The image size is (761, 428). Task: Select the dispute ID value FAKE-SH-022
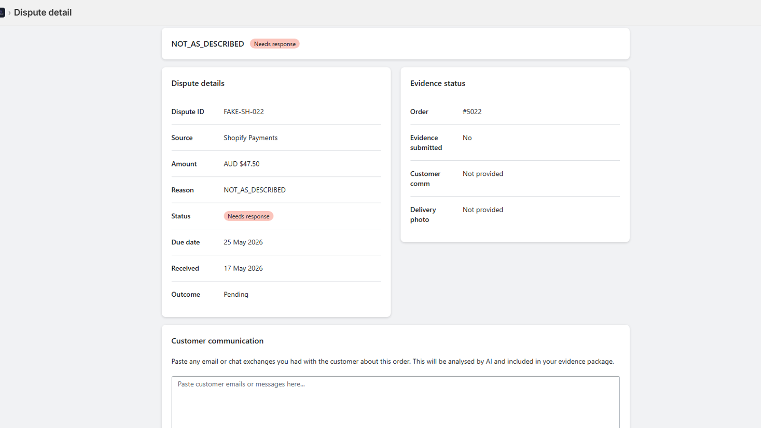(244, 112)
